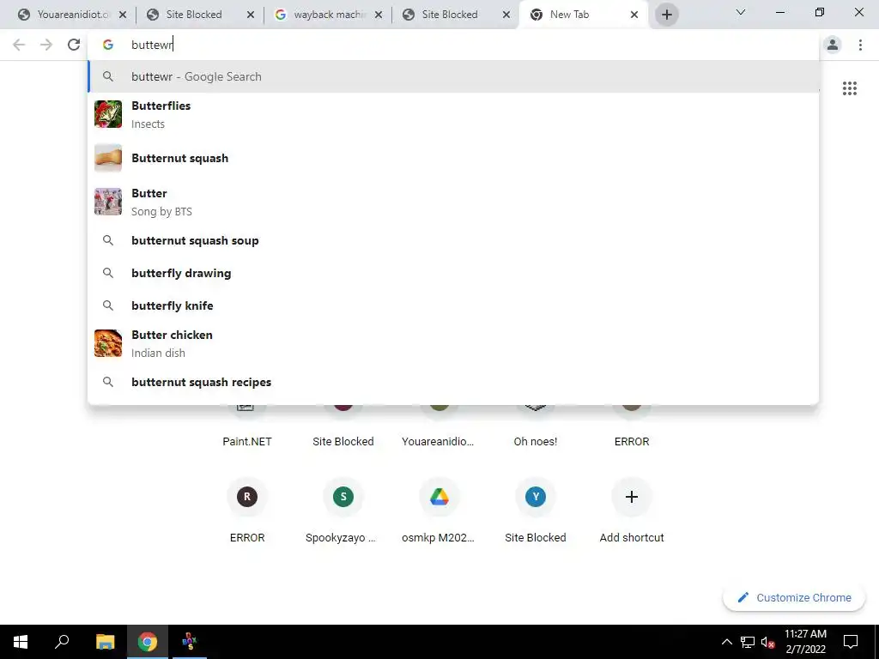The image size is (879, 659).
Task: Close the wayback machine tab
Action: 379,15
